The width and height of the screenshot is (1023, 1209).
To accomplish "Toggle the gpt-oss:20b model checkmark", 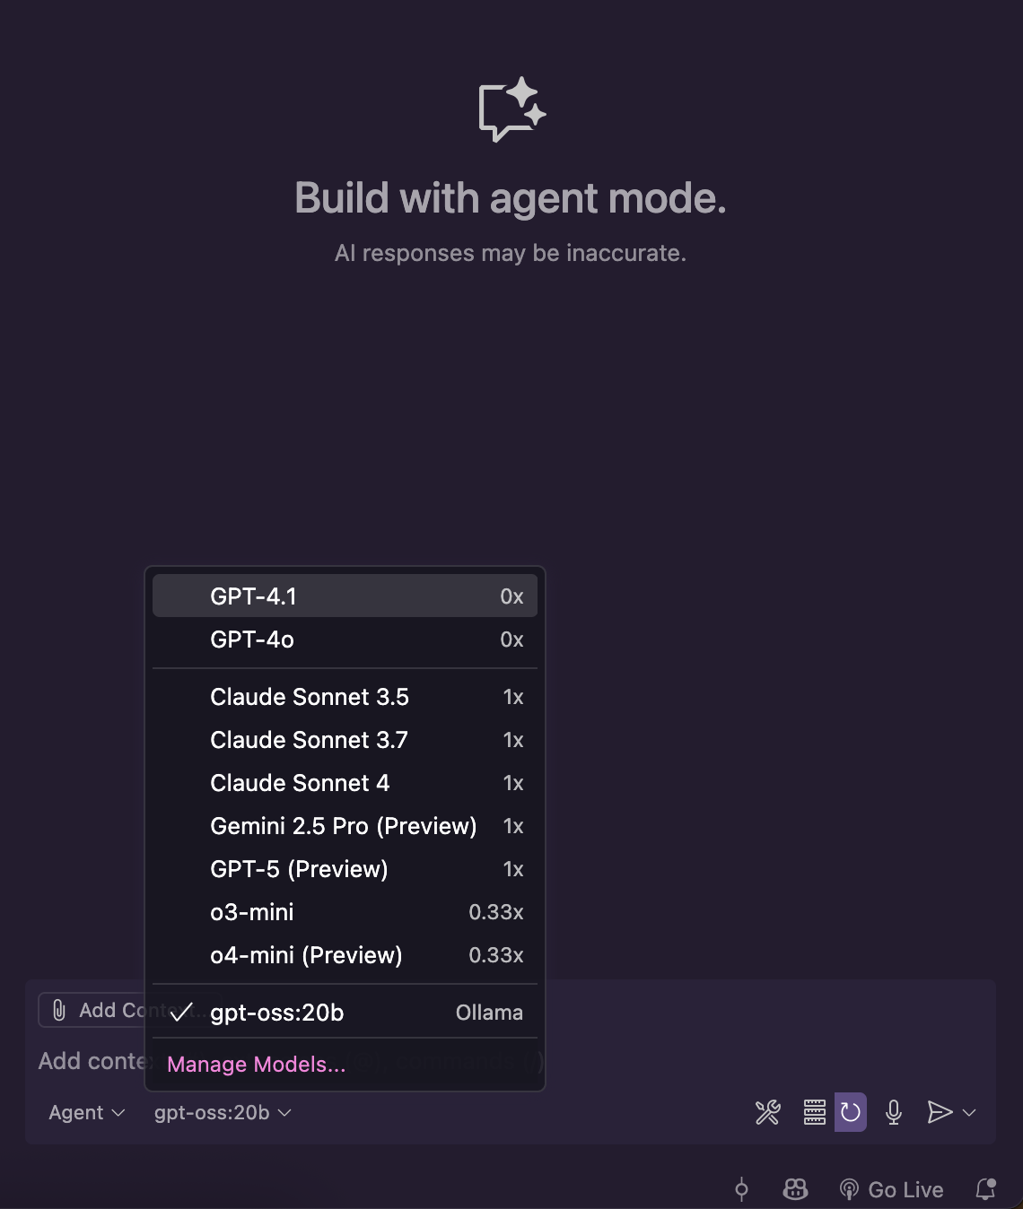I will tap(184, 1013).
